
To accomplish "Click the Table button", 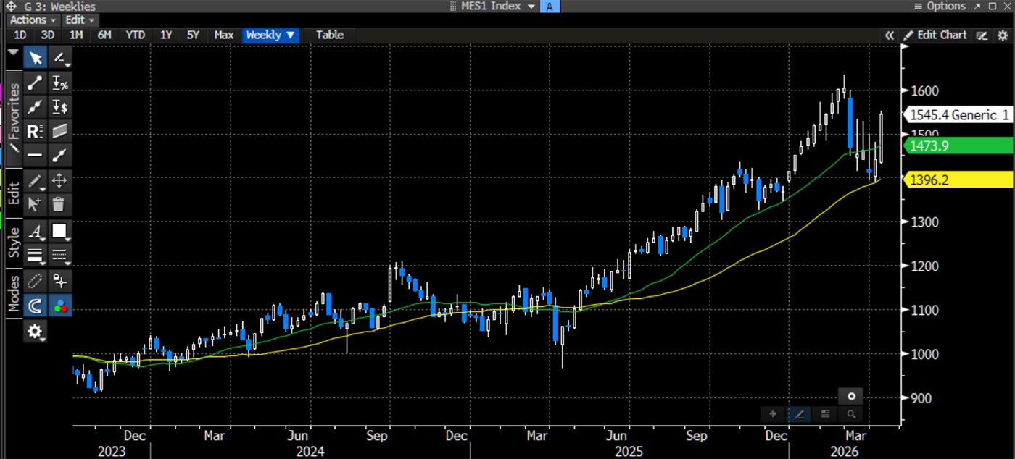I will pyautogui.click(x=330, y=35).
